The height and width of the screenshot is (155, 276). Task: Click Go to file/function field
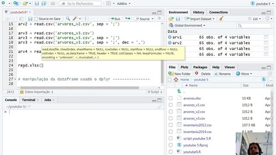coord(80,3)
